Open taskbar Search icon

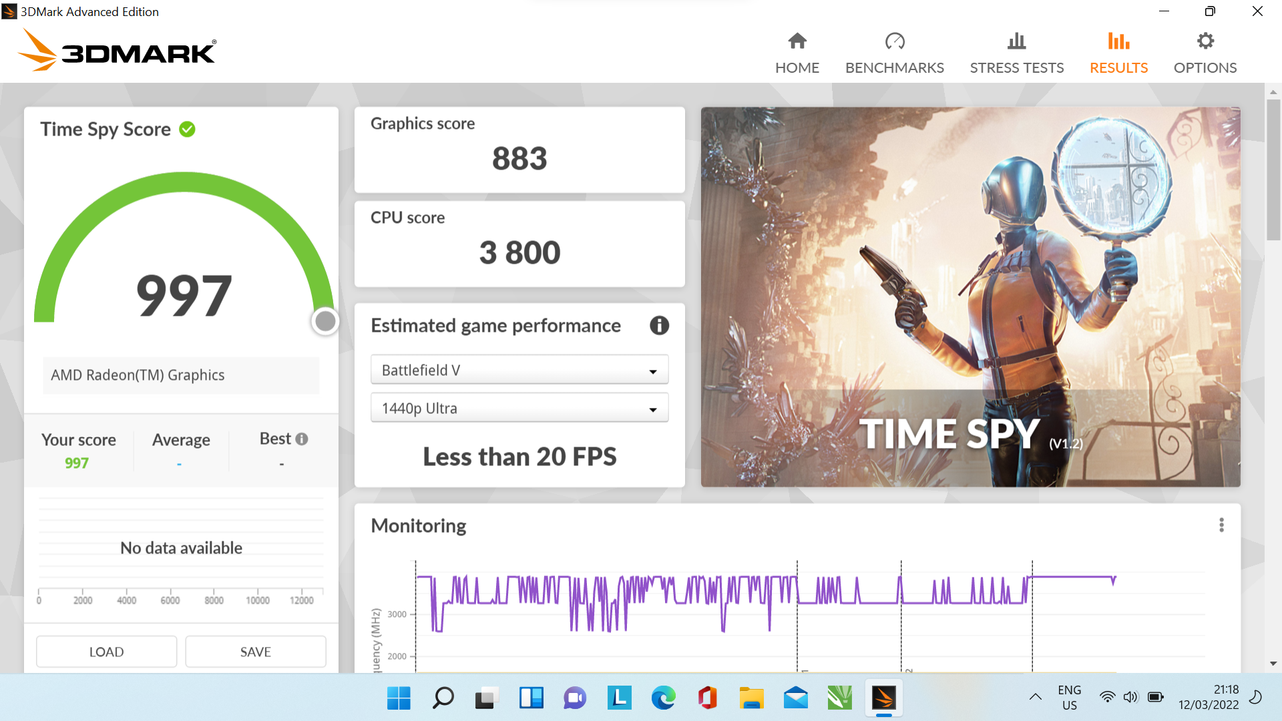[443, 698]
